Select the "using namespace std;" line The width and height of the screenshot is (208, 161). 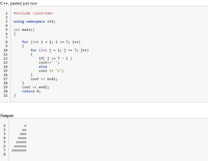coord(34,21)
